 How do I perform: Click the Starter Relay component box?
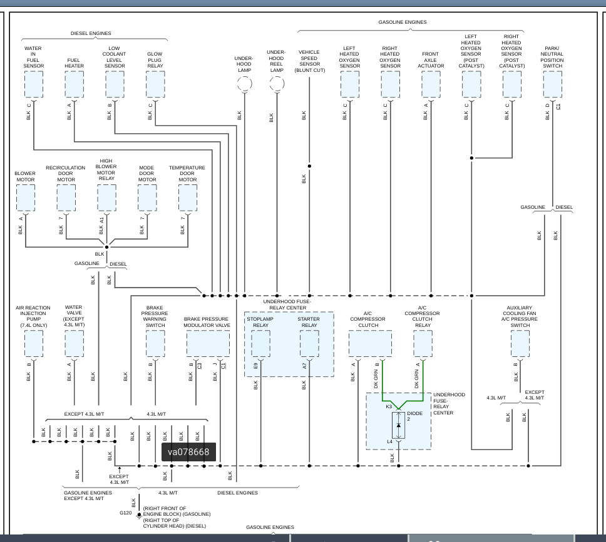click(309, 344)
